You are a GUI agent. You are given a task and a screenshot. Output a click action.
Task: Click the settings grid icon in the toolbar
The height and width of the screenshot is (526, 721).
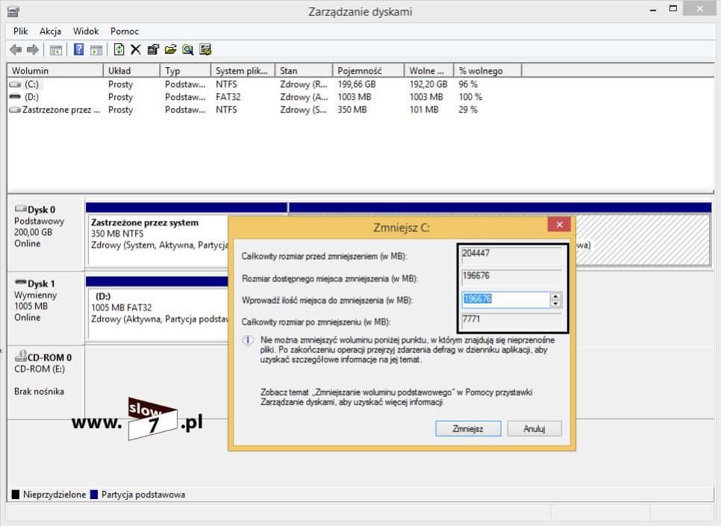pos(205,50)
